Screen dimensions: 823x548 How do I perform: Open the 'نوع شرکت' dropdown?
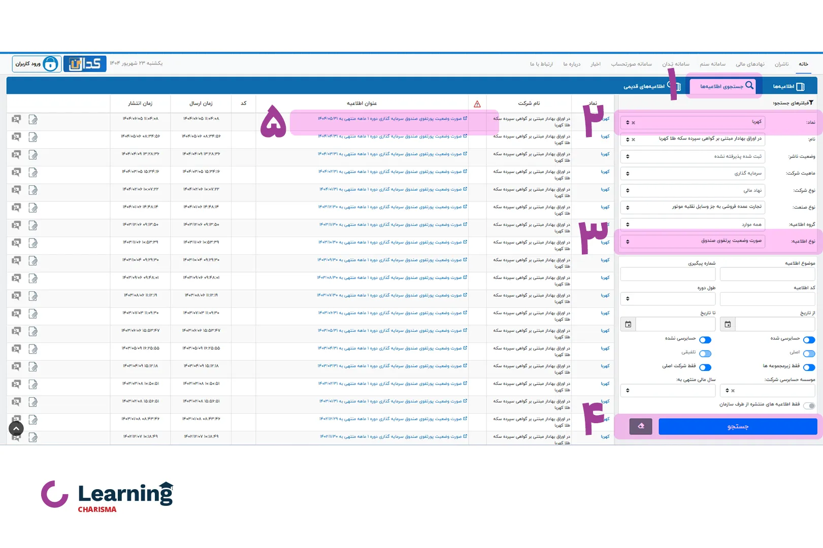[x=693, y=190]
